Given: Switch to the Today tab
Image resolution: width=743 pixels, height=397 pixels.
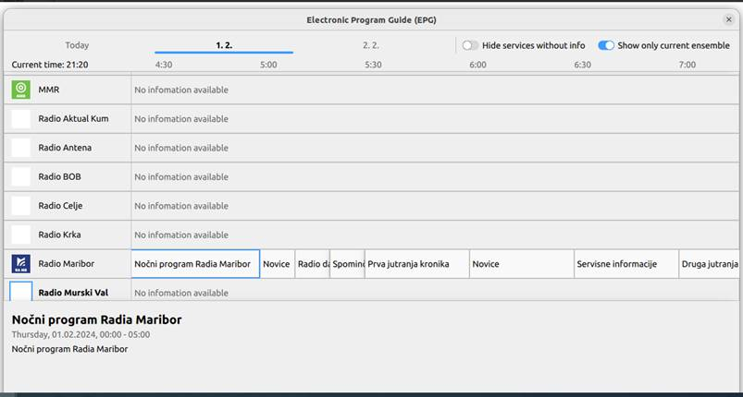Looking at the screenshot, I should pos(77,45).
